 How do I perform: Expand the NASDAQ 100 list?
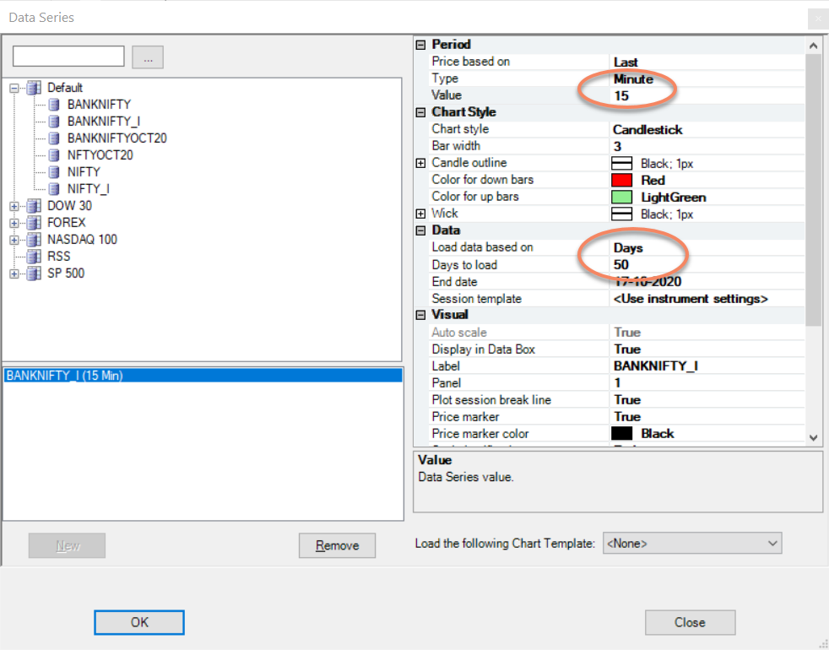click(14, 240)
